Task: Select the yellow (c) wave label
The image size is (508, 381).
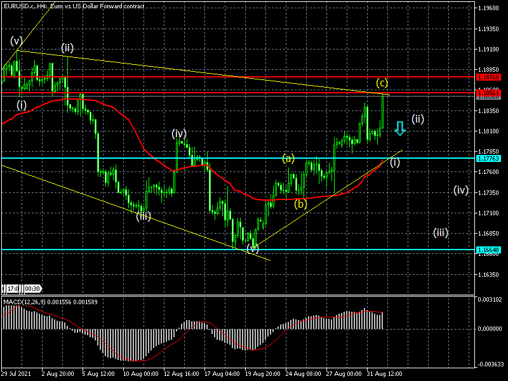Action: (x=382, y=83)
